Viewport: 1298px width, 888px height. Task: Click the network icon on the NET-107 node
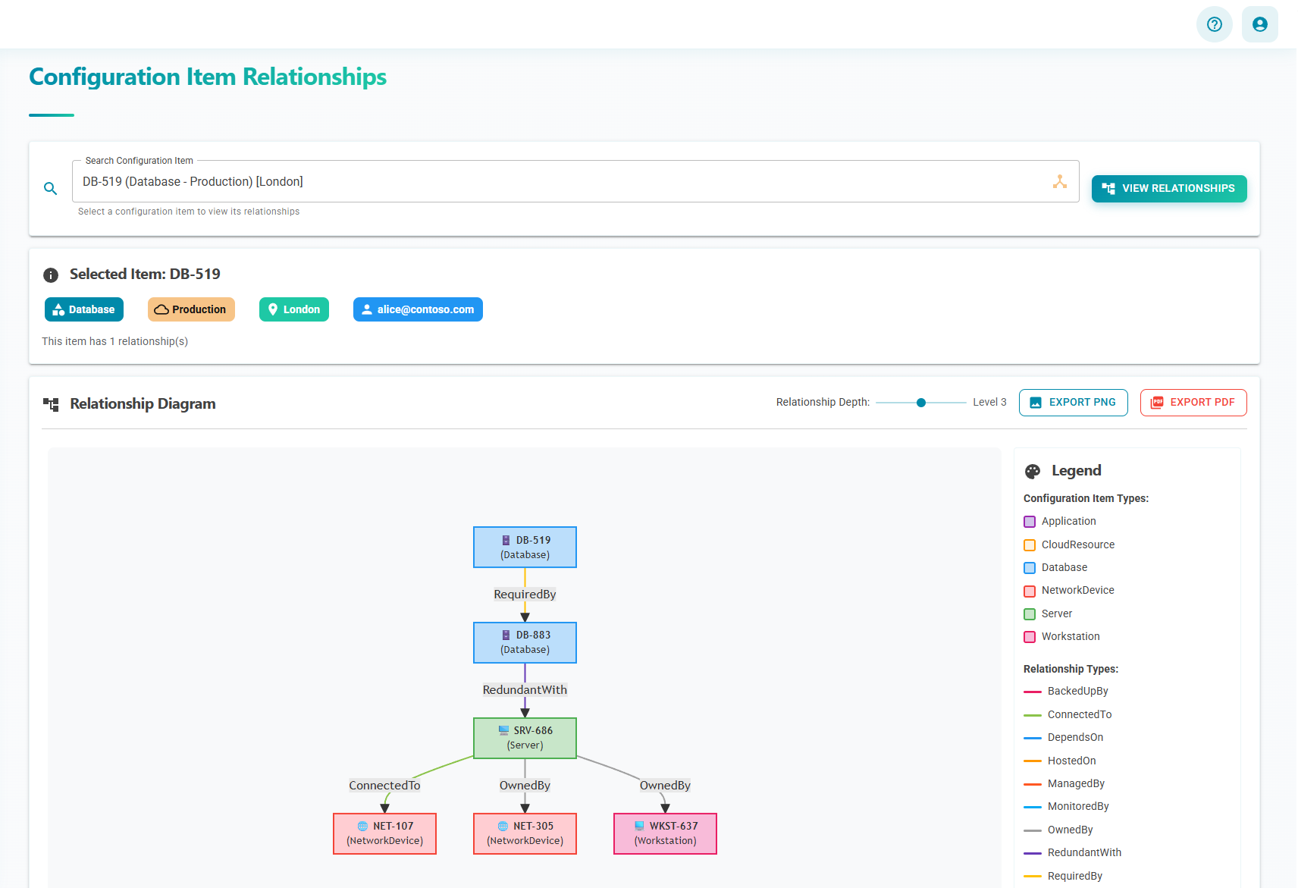(362, 825)
